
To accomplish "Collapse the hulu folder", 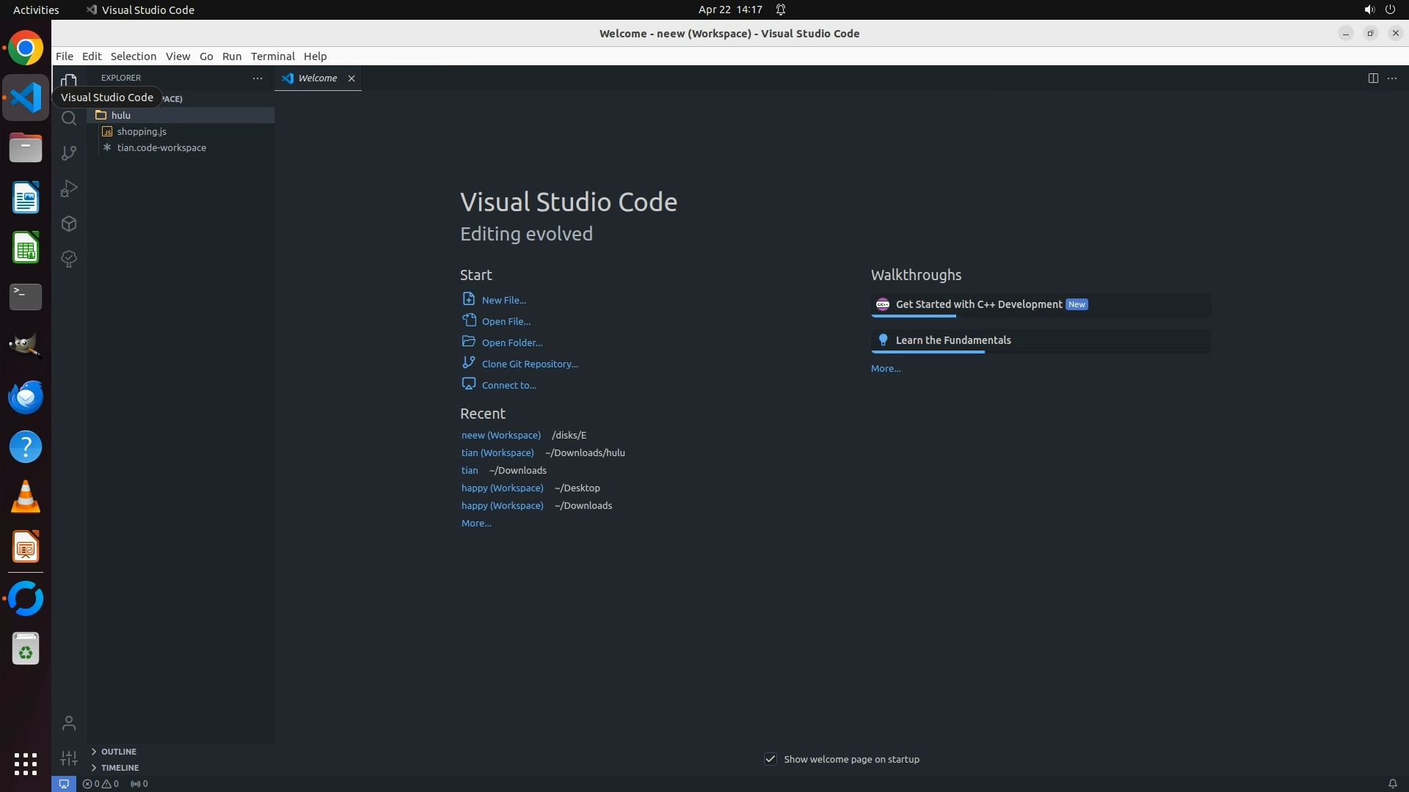I will (121, 115).
